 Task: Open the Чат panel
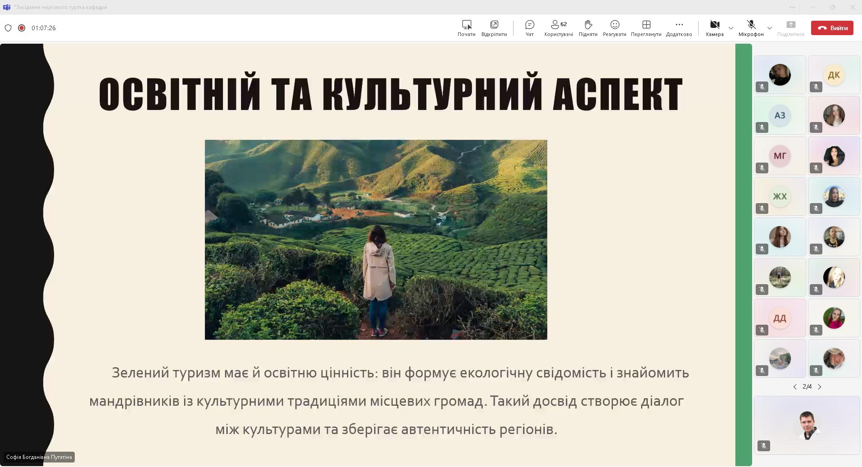pyautogui.click(x=530, y=28)
